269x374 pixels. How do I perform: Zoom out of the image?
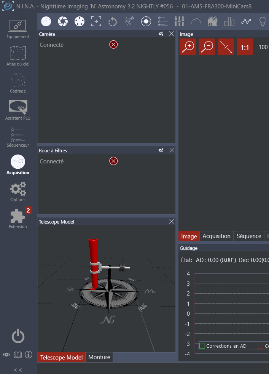pos(207,47)
